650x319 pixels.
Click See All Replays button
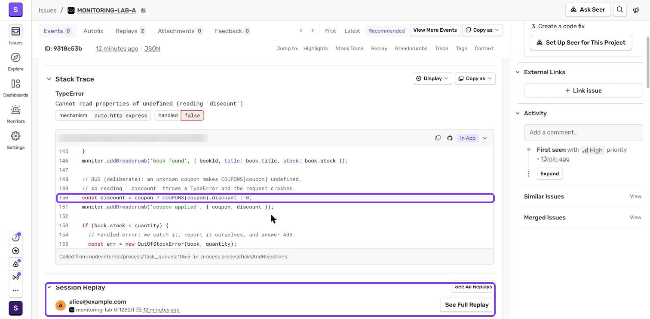[x=473, y=287]
